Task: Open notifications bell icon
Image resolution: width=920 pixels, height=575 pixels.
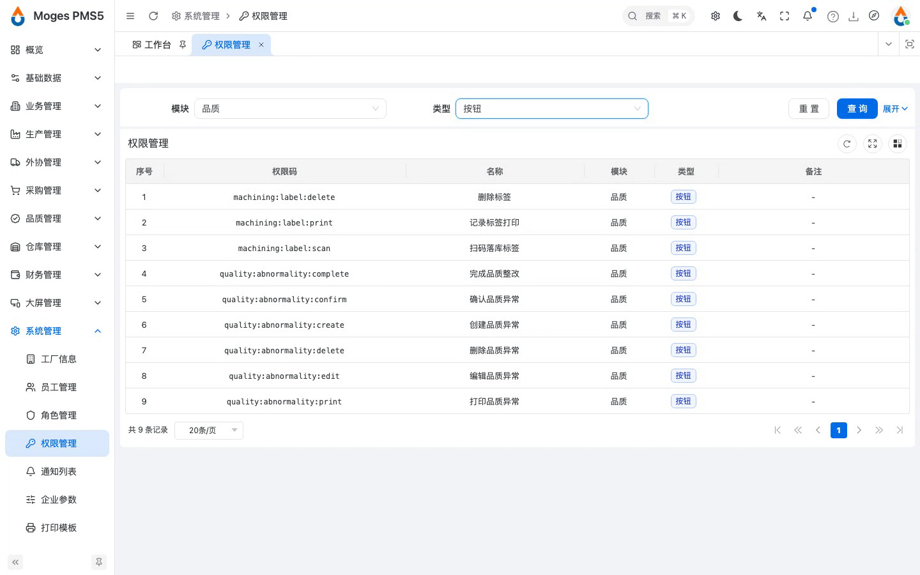Action: coord(808,16)
